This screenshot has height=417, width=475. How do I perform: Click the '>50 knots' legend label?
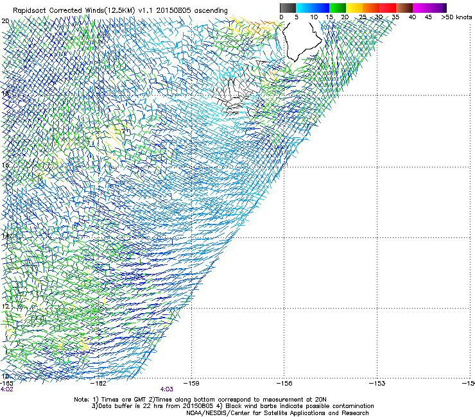[456, 17]
